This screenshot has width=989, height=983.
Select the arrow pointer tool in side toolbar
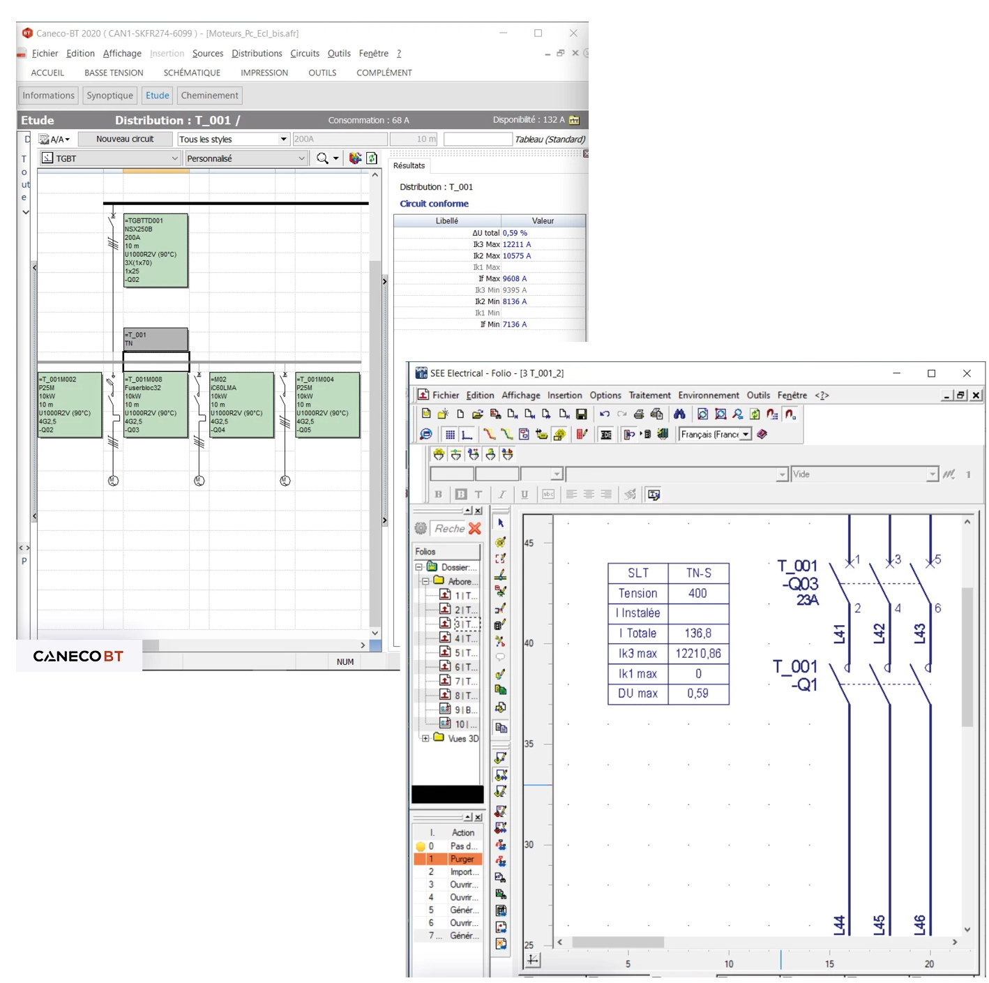[x=500, y=523]
